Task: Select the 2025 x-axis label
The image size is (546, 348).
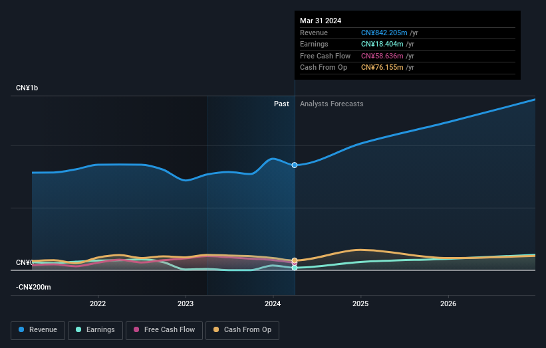Action: click(x=360, y=304)
